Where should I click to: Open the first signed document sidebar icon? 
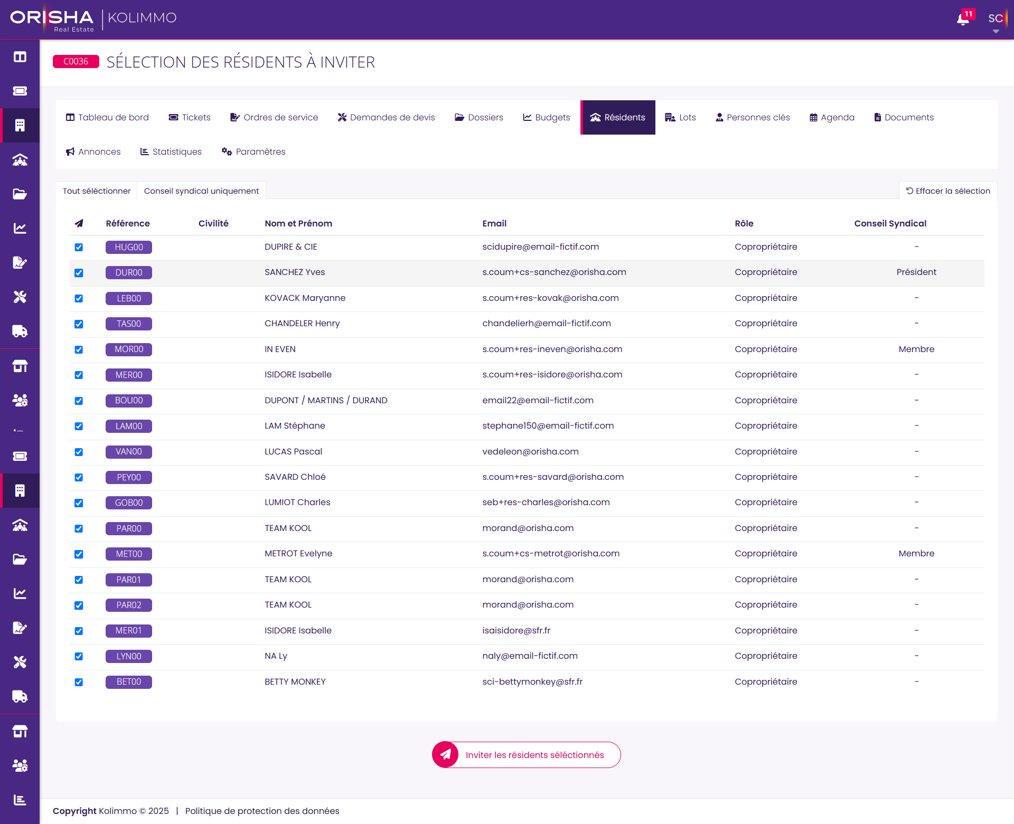(20, 263)
